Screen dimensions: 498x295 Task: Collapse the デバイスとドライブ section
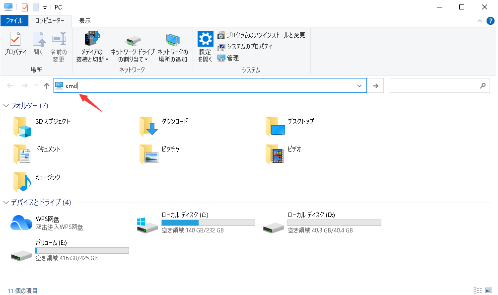pyautogui.click(x=5, y=203)
